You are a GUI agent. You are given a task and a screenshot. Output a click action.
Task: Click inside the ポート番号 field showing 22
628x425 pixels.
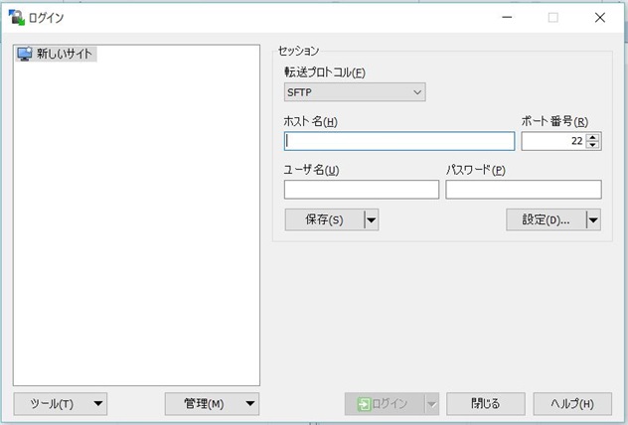[x=553, y=141]
